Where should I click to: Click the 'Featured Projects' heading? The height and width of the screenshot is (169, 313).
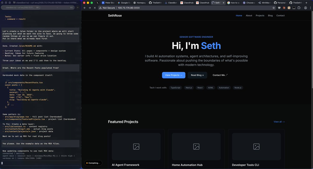click(123, 122)
